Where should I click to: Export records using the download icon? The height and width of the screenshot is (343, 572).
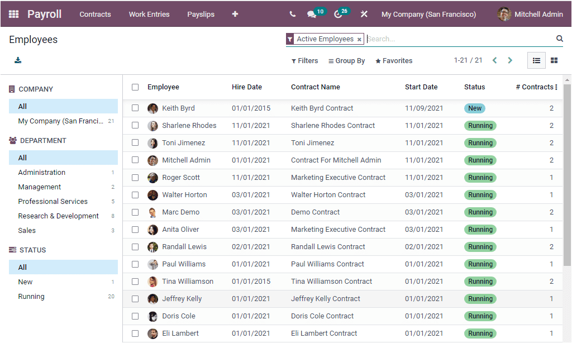click(17, 59)
